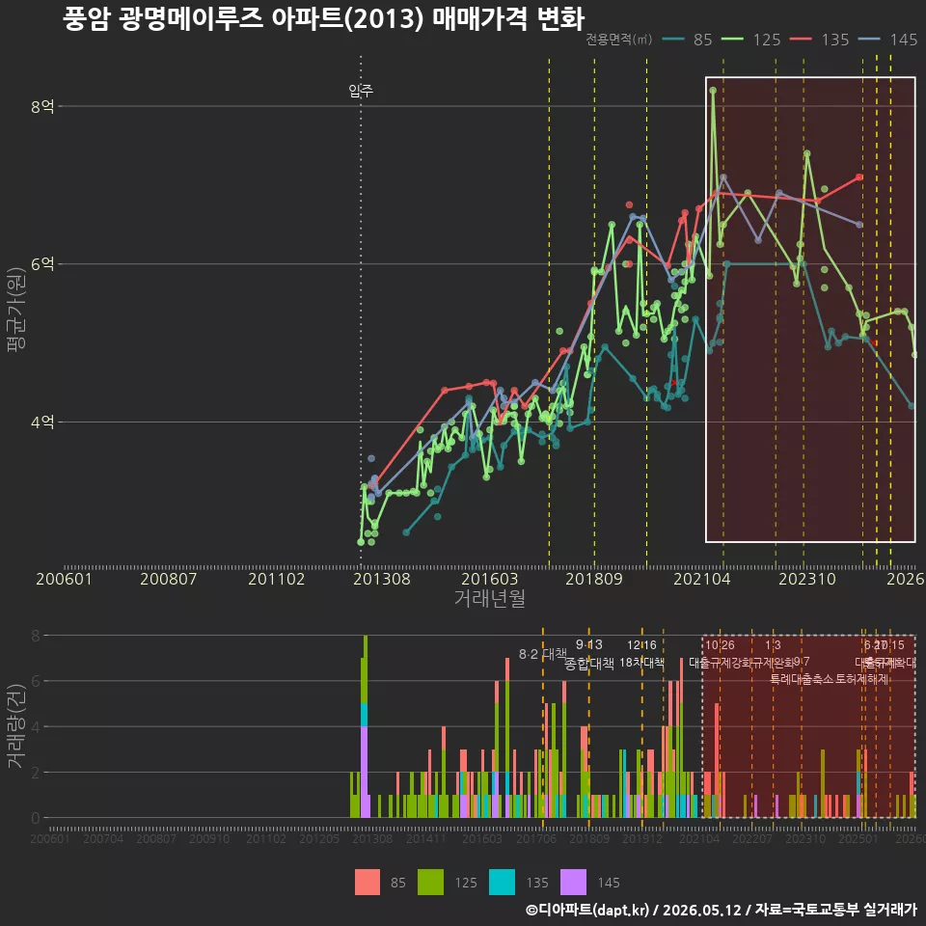This screenshot has height=926, width=926.
Task: Click the tallest volume bar at 201308
Action: click(366, 726)
